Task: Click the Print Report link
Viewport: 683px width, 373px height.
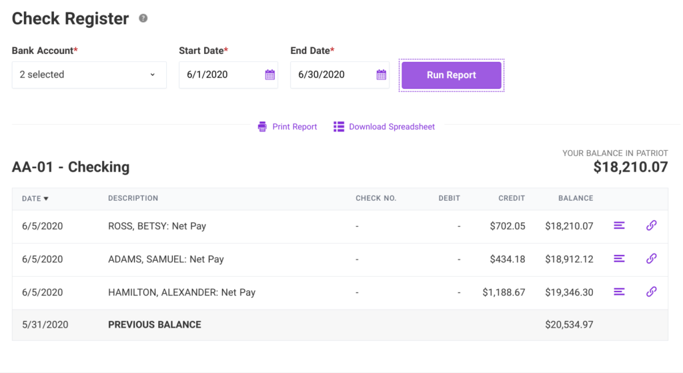Action: point(294,127)
